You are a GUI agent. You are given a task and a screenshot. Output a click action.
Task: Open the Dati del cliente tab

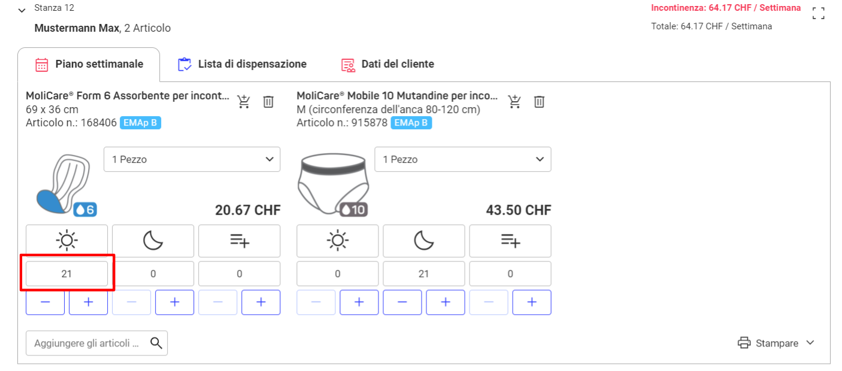pos(387,65)
